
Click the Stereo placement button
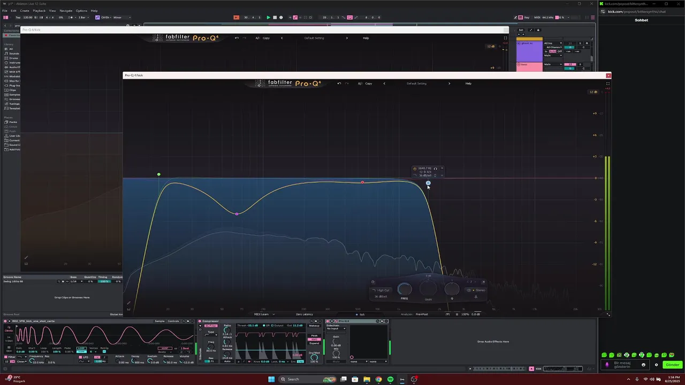click(x=476, y=290)
